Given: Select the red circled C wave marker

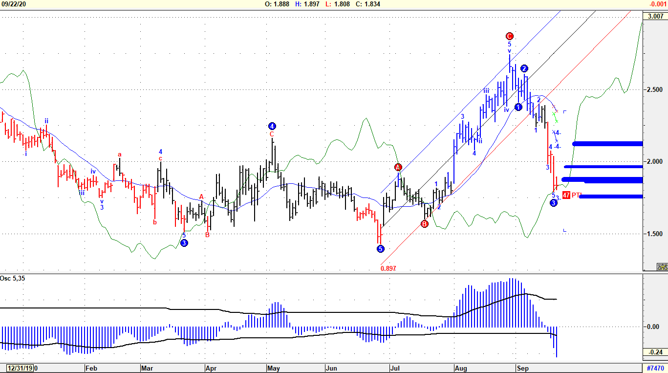Looking at the screenshot, I should tap(509, 36).
